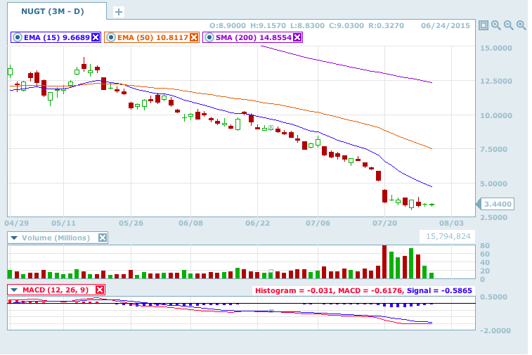Click the SMA (200) 14.8554 label
This screenshot has height=355, width=532.
[254, 37]
